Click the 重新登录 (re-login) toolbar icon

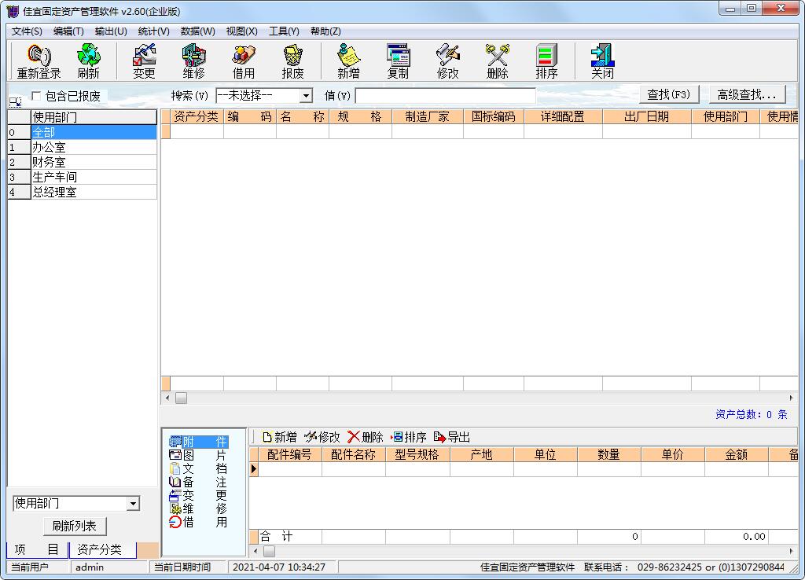(39, 61)
